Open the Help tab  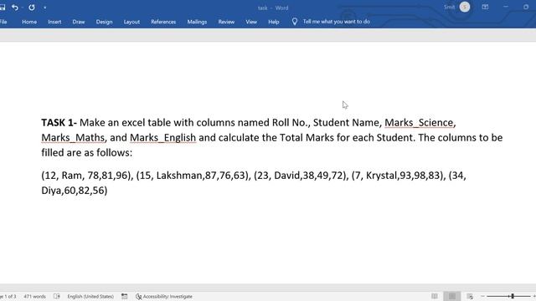[x=274, y=22]
